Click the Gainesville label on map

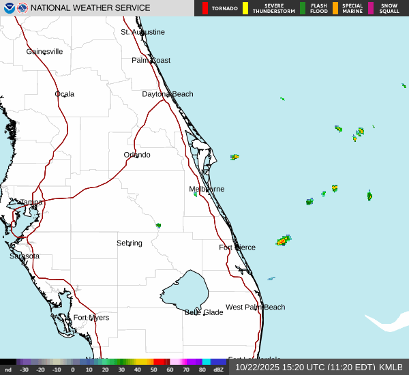tap(44, 51)
